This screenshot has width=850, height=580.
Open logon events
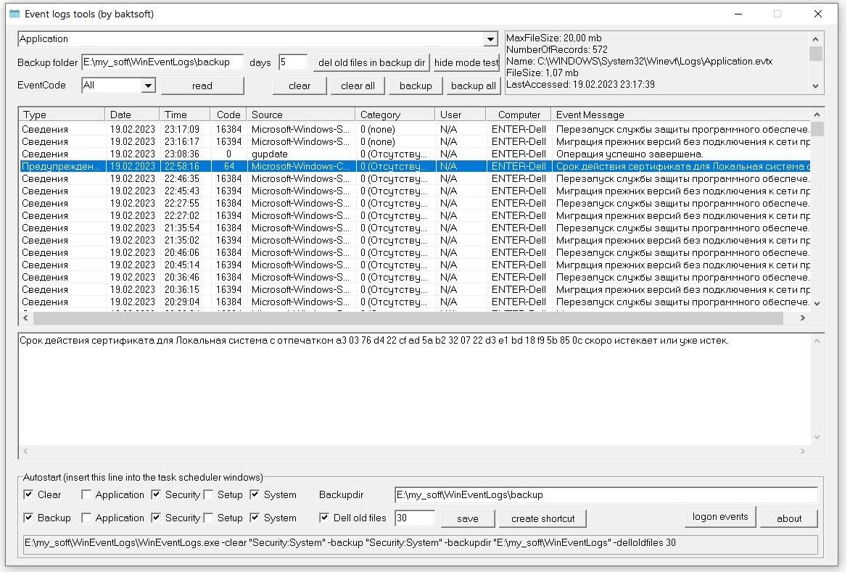pos(719,517)
